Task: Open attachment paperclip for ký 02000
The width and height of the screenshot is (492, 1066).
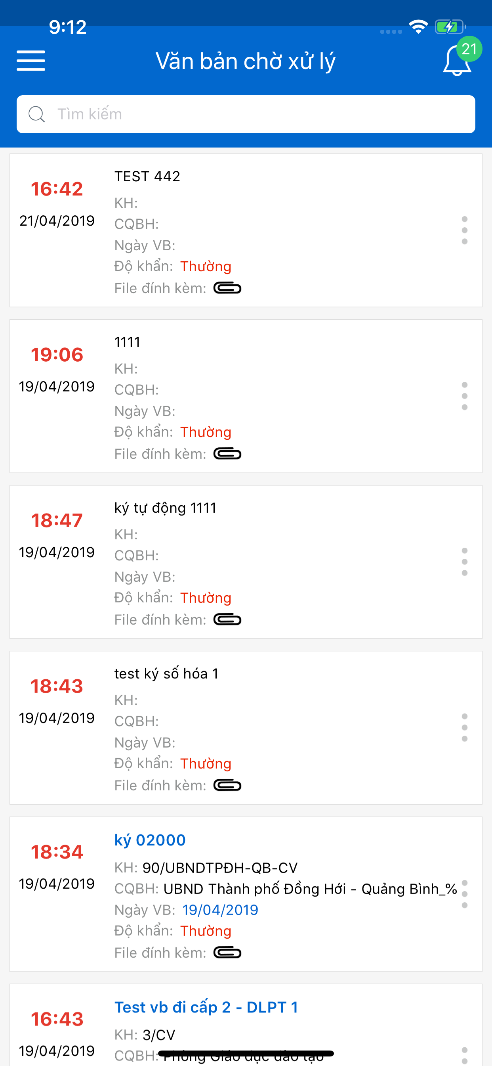Action: tap(227, 953)
